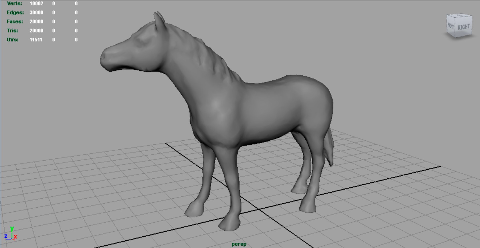The height and width of the screenshot is (248, 480).
Task: Click the Tris label in the HUD
Action: (12, 30)
